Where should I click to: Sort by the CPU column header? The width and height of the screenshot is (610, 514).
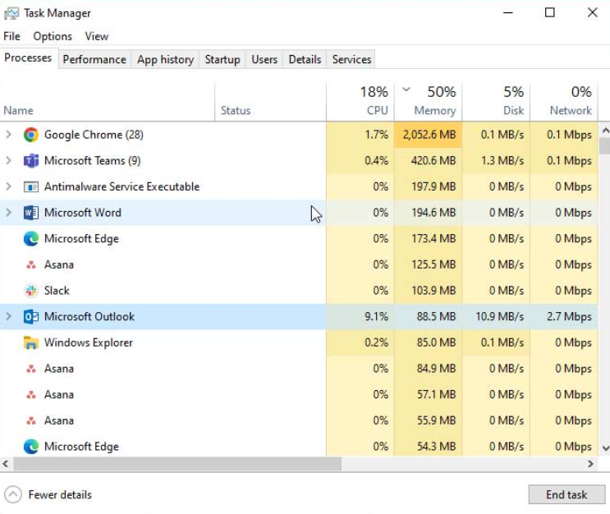point(360,102)
